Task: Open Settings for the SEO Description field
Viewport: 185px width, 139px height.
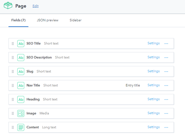Action: click(153, 57)
